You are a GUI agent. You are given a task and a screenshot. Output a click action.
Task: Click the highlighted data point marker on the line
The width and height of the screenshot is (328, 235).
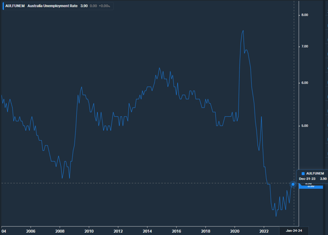coord(293,184)
